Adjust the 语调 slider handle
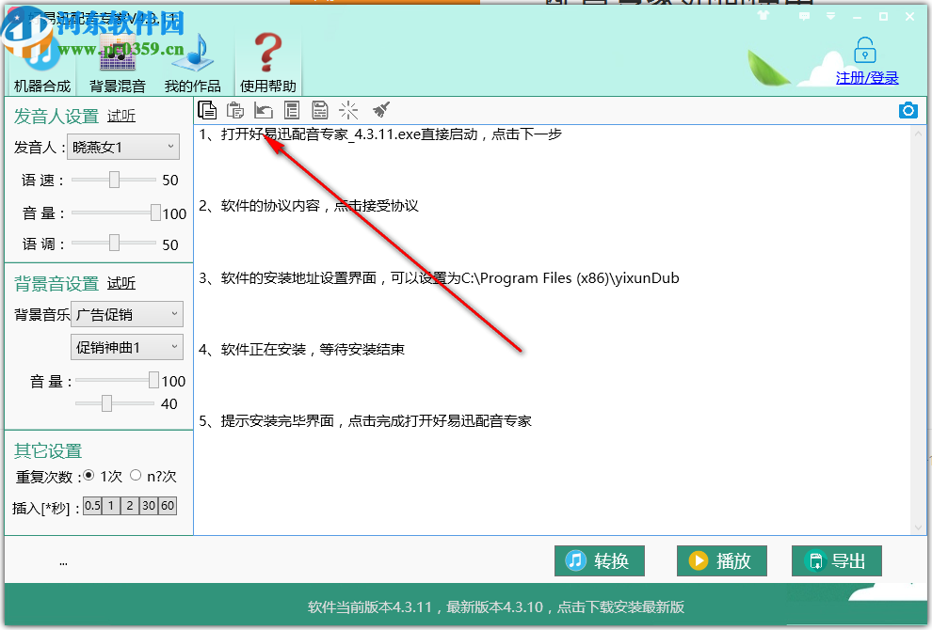The width and height of the screenshot is (932, 630). point(114,243)
